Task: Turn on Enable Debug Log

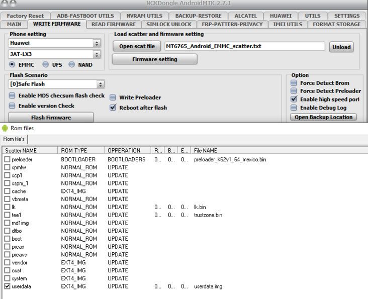Action: [x=294, y=108]
